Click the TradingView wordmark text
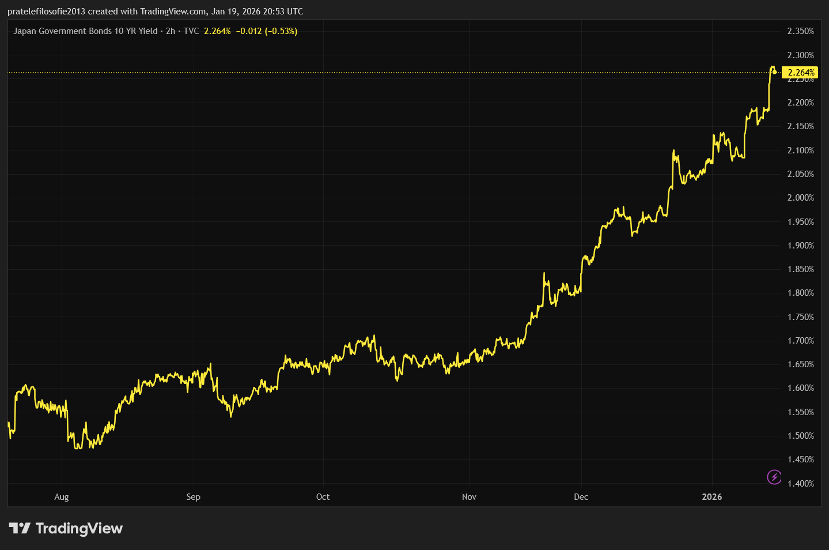Screen dimensions: 829x550 [79, 529]
